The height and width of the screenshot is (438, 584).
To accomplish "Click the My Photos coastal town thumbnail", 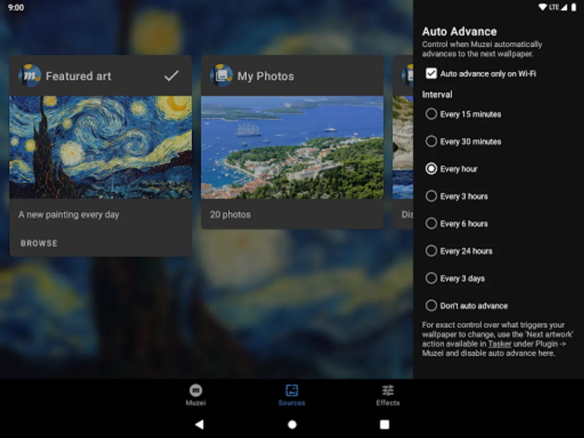I will pyautogui.click(x=292, y=147).
